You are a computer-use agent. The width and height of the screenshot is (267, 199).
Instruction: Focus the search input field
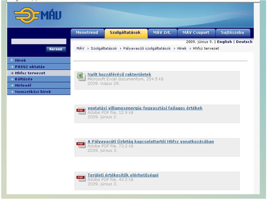pyautogui.click(x=39, y=41)
